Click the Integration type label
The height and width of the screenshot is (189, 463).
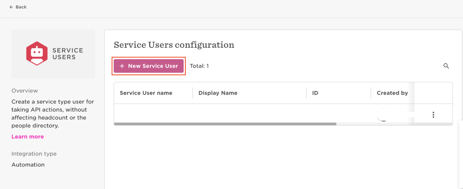click(34, 154)
